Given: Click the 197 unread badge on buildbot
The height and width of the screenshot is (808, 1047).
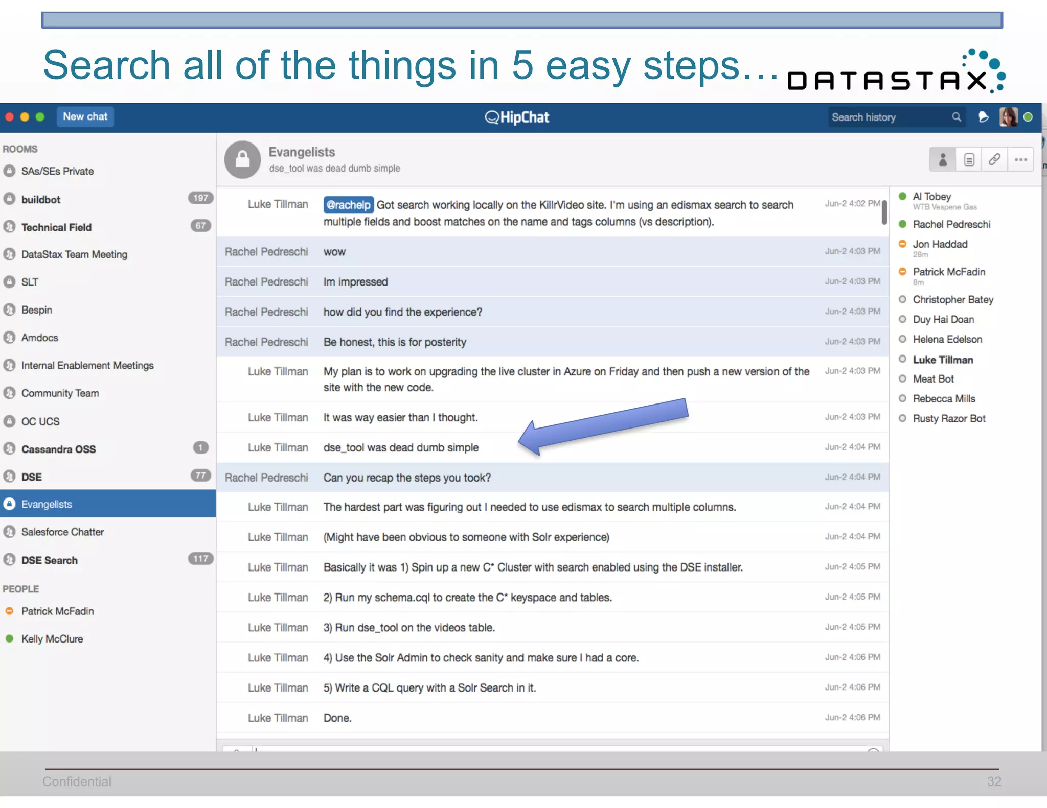Looking at the screenshot, I should click(x=200, y=198).
